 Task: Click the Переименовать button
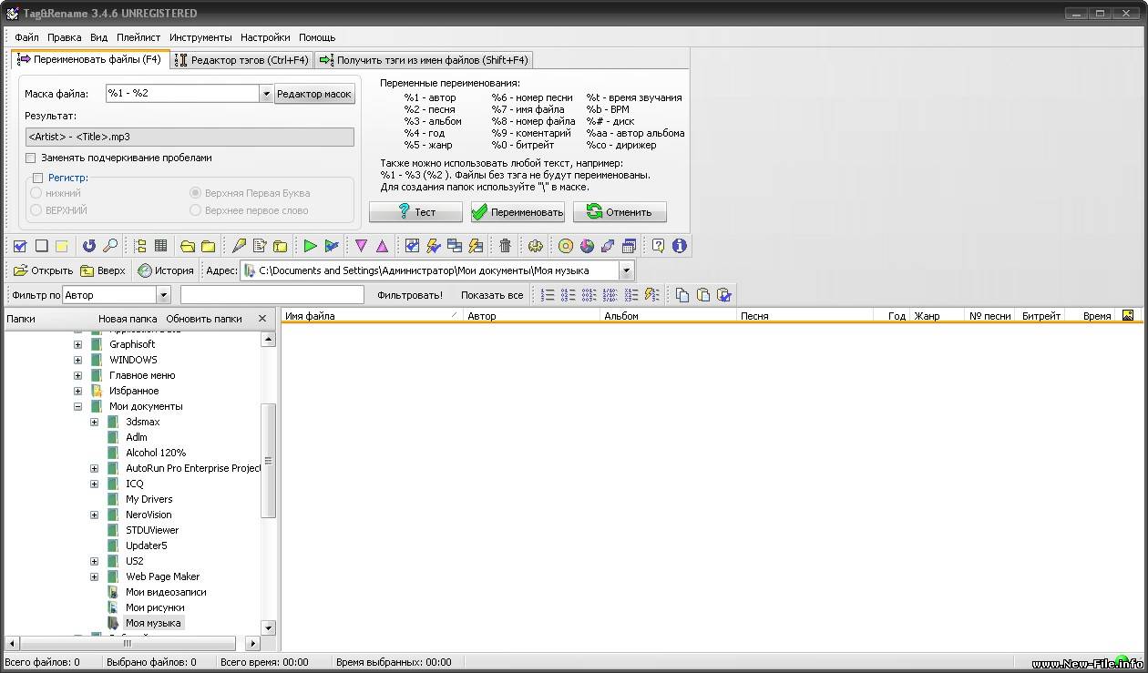pyautogui.click(x=518, y=212)
